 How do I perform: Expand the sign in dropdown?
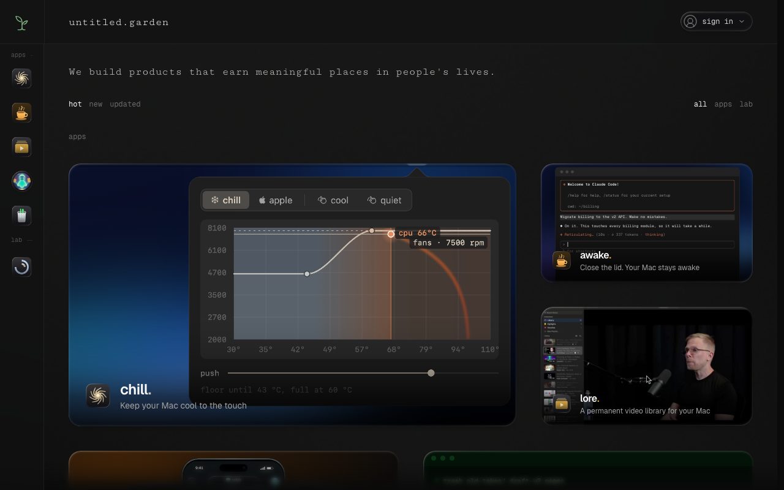[x=716, y=21]
